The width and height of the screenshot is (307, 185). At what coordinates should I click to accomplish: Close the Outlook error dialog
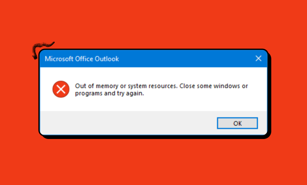point(258,59)
